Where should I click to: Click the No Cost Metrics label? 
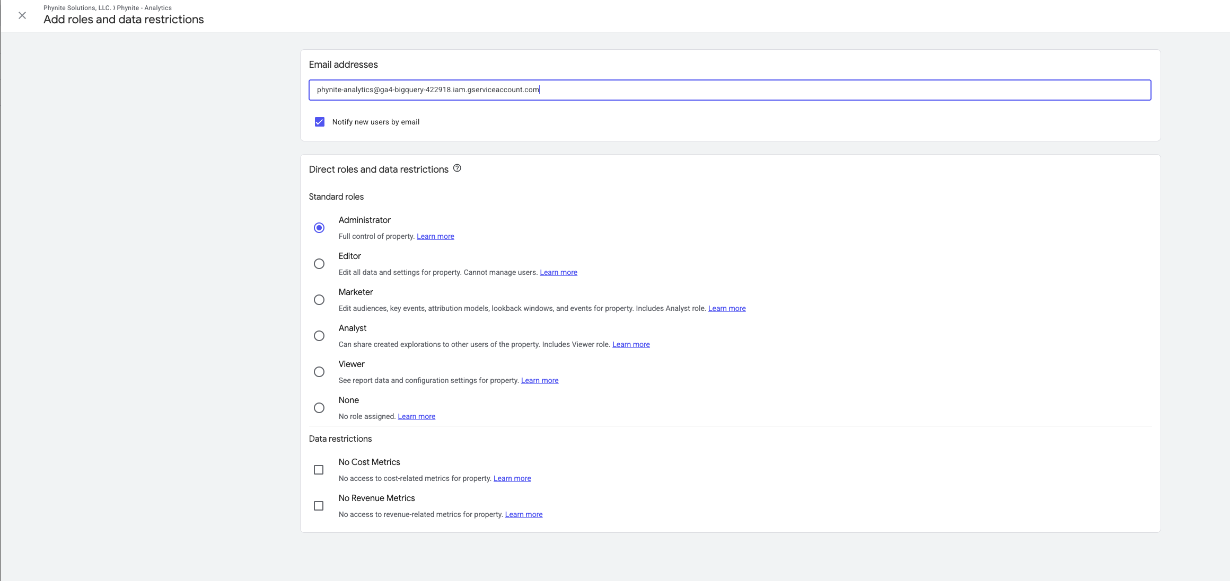[369, 462]
